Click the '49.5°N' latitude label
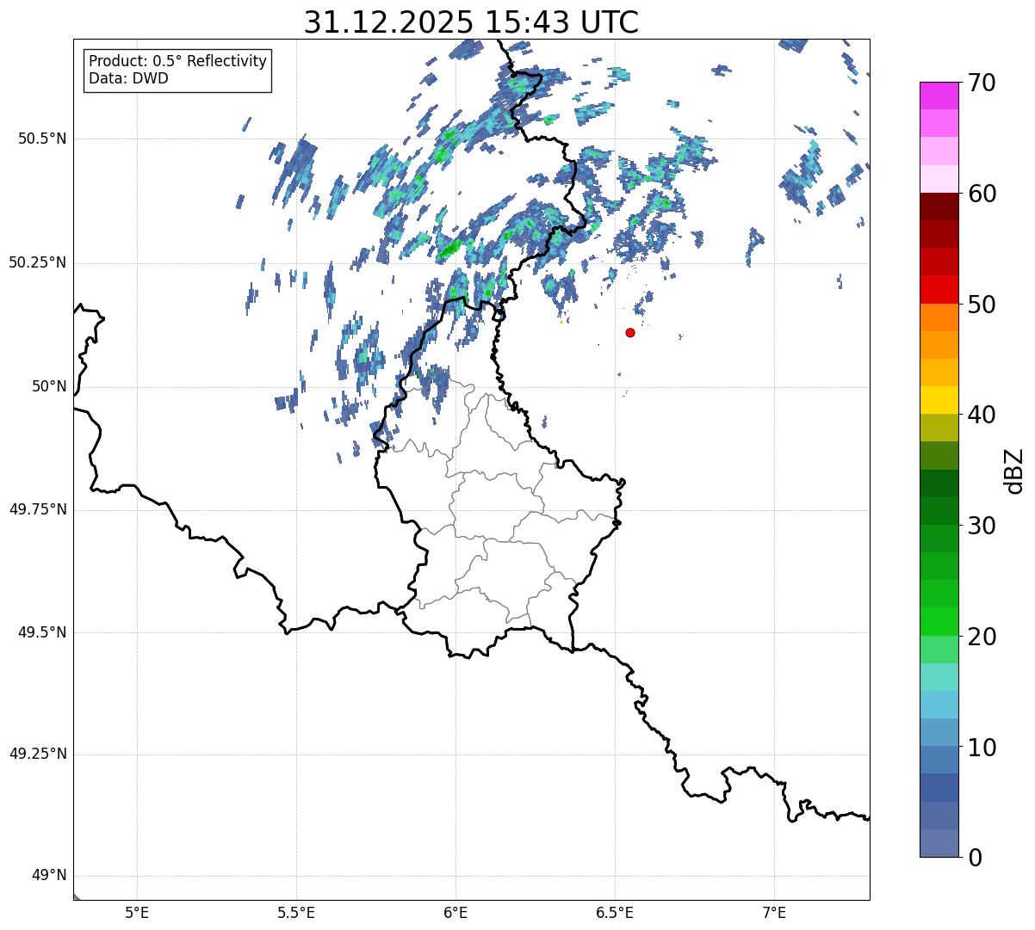 (41, 632)
